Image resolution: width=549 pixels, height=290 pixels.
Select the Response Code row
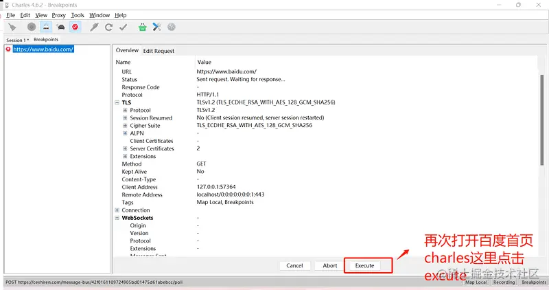[x=326, y=87]
